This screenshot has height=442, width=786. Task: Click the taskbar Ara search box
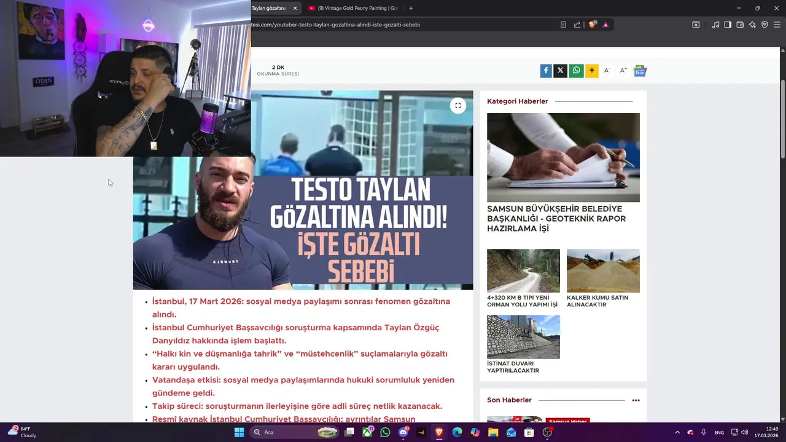click(295, 432)
